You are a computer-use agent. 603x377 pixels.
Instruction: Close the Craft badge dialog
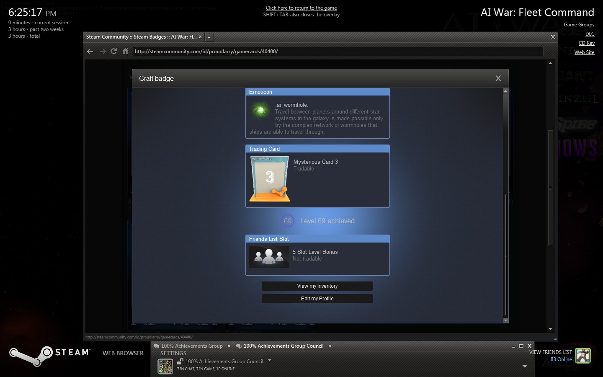[498, 78]
